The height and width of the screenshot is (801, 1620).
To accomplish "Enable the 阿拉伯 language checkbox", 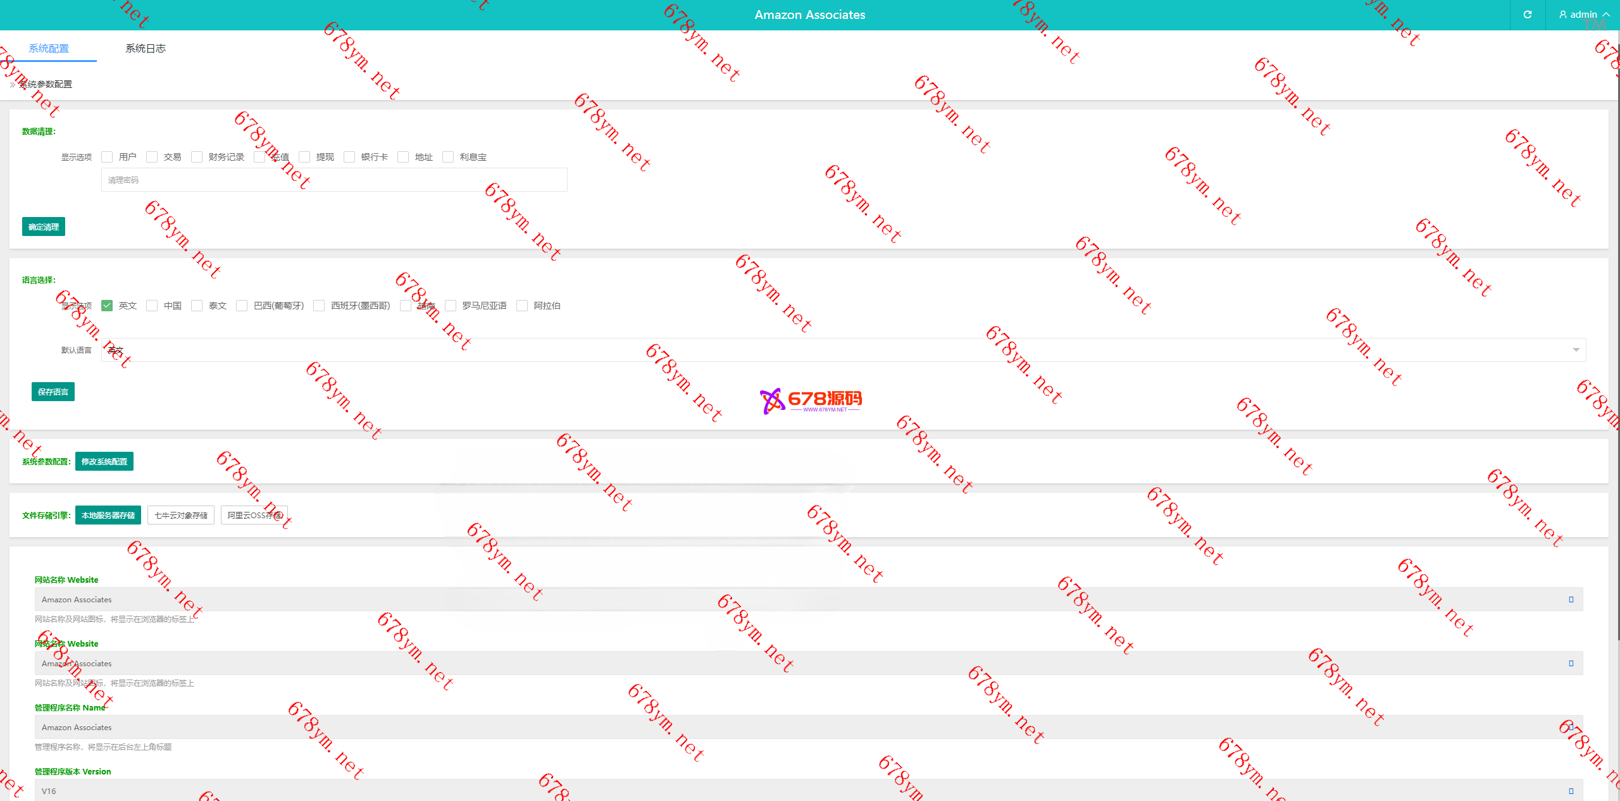I will (x=522, y=306).
